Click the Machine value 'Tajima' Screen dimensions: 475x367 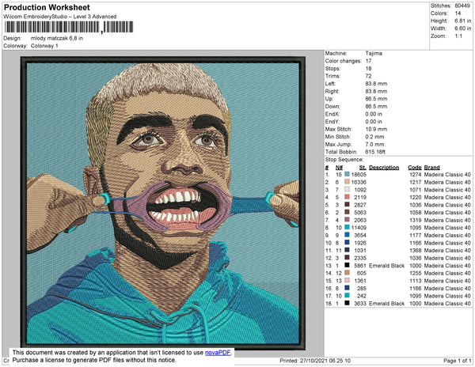[x=374, y=53]
